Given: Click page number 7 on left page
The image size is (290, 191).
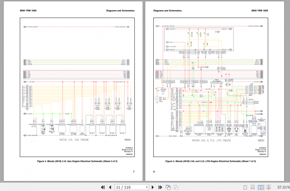Looking at the screenshot, I should [134, 172].
